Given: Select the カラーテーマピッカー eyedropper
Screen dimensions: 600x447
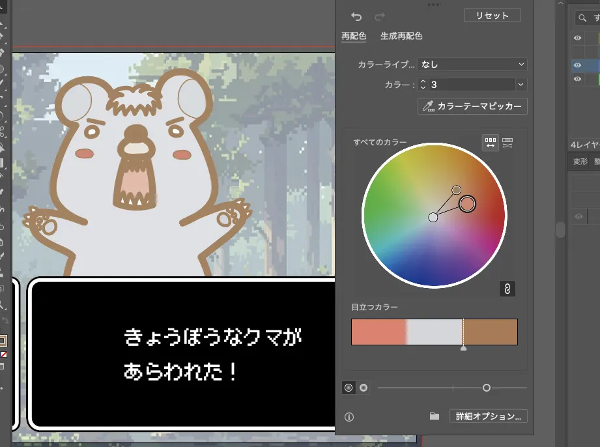Looking at the screenshot, I should pyautogui.click(x=472, y=106).
